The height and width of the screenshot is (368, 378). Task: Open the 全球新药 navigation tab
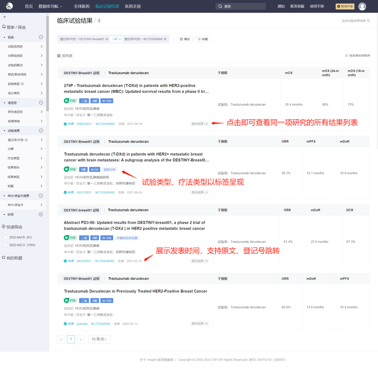pyautogui.click(x=82, y=6)
